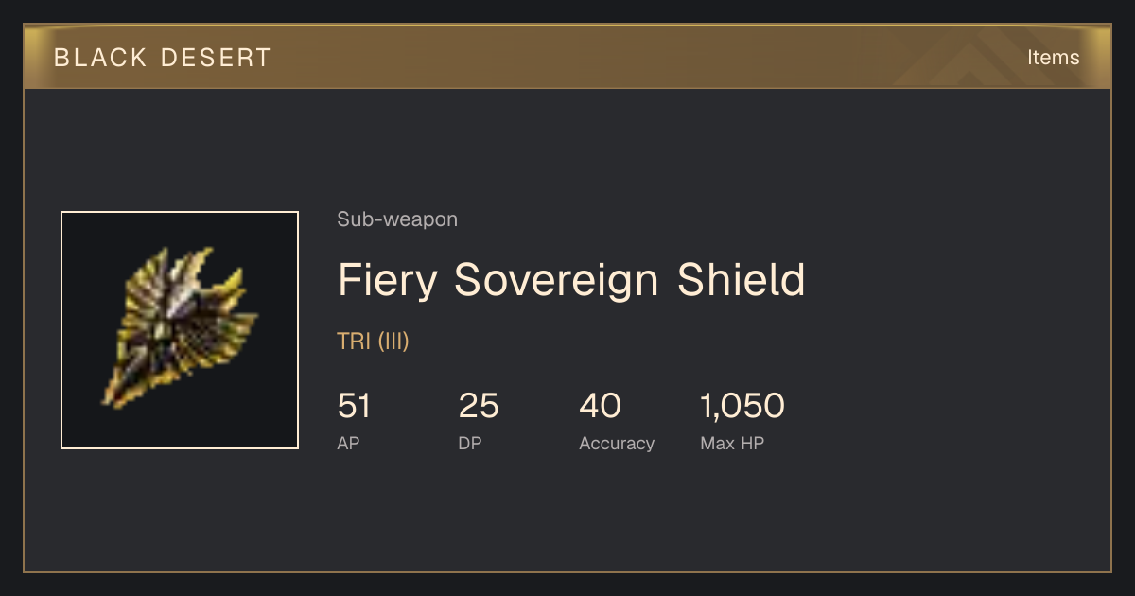This screenshot has width=1135, height=596.
Task: Select the Fiery Sovereign Shield title
Action: (571, 280)
